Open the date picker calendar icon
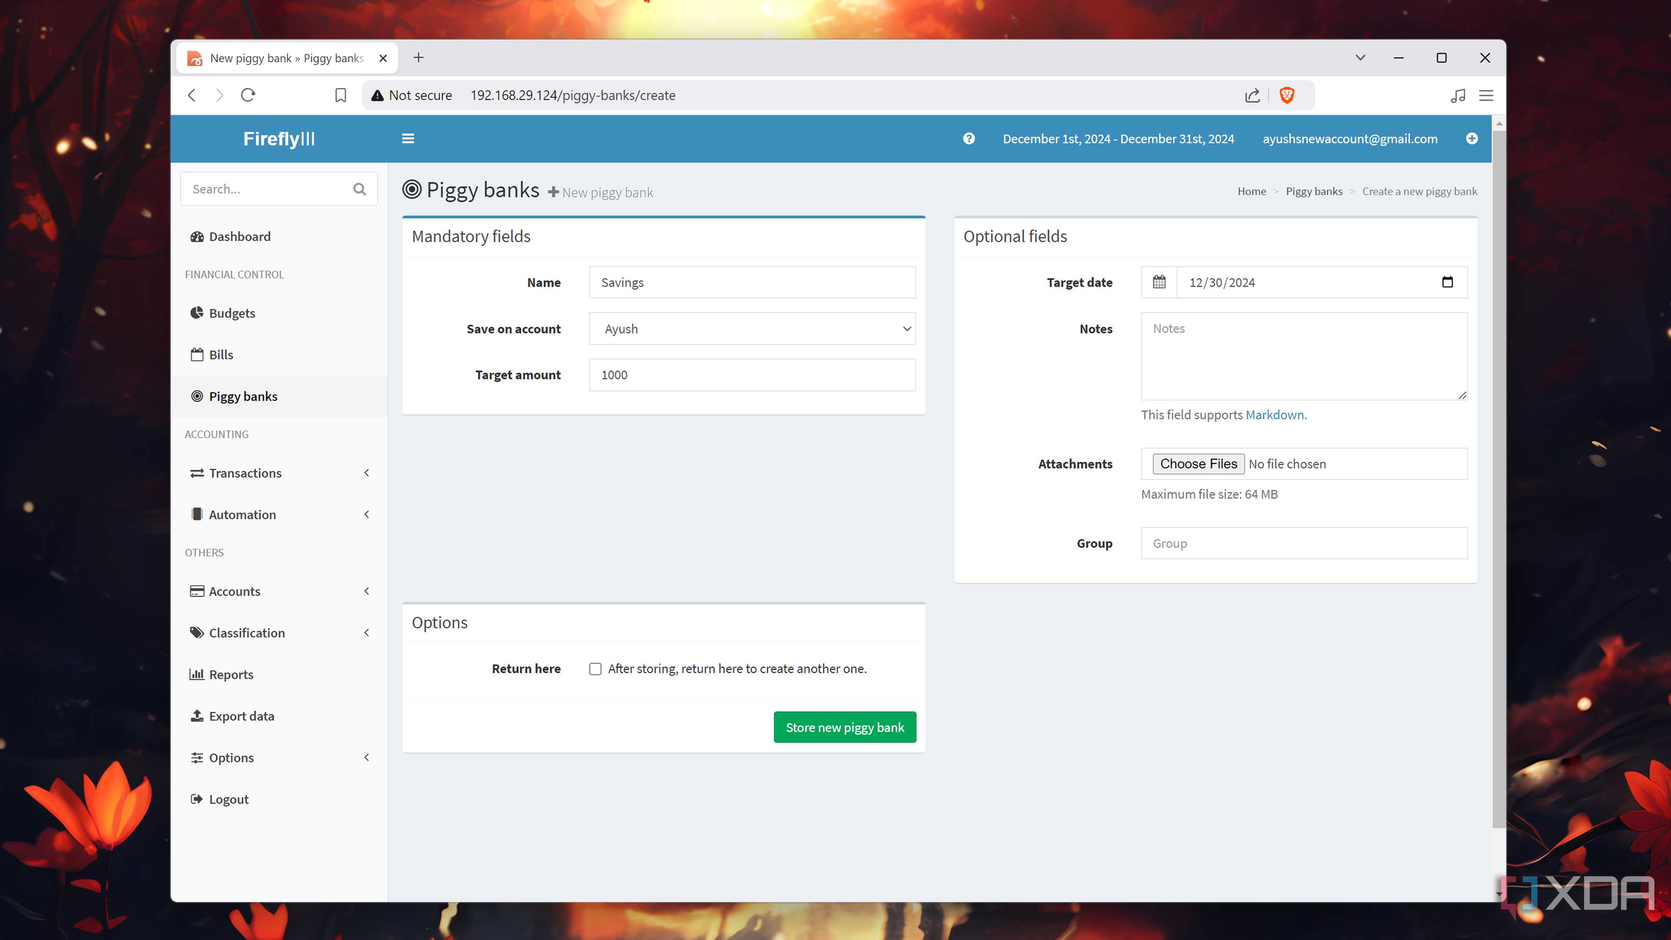Image resolution: width=1671 pixels, height=940 pixels. click(x=1447, y=282)
